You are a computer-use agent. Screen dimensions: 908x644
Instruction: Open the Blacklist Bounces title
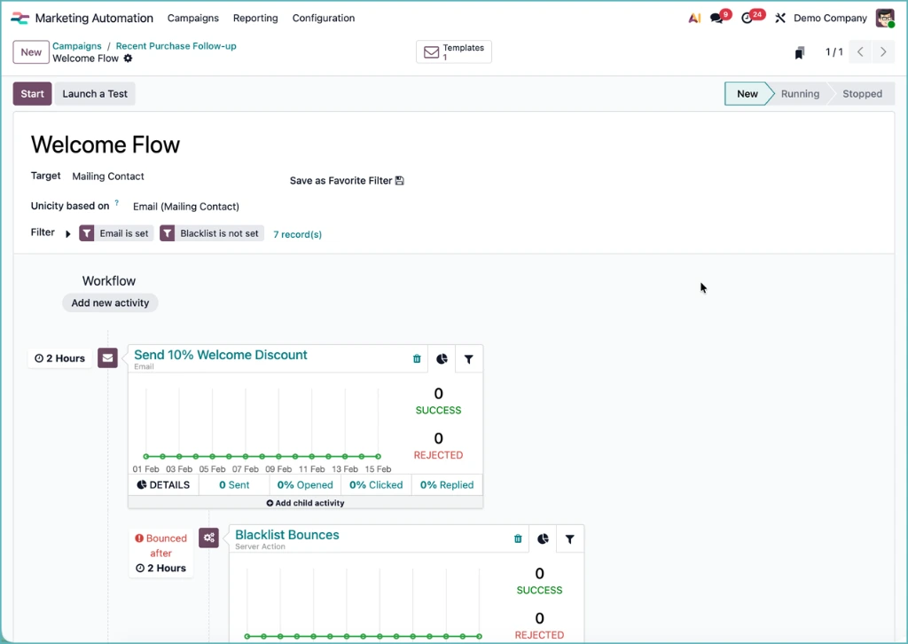287,535
